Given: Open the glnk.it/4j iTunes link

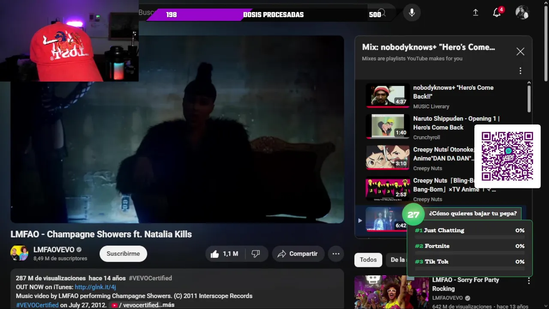Looking at the screenshot, I should point(95,287).
